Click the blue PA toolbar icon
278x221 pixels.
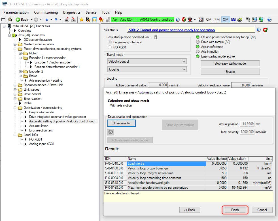pos(233,20)
